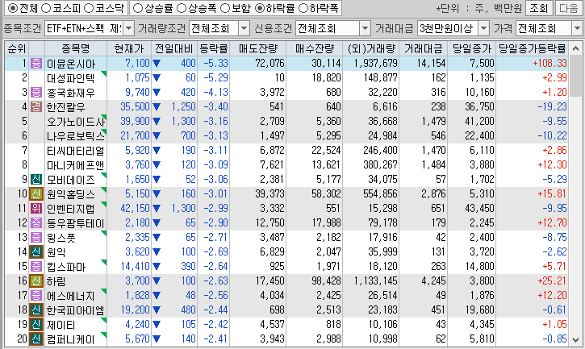The image size is (585, 349).
Task: Click price 35,500 for 한진칼우
Action: [135, 107]
